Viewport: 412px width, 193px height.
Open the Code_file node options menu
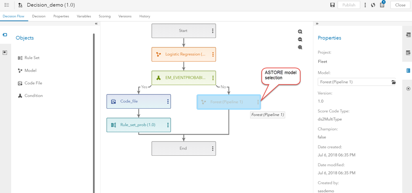(x=168, y=101)
